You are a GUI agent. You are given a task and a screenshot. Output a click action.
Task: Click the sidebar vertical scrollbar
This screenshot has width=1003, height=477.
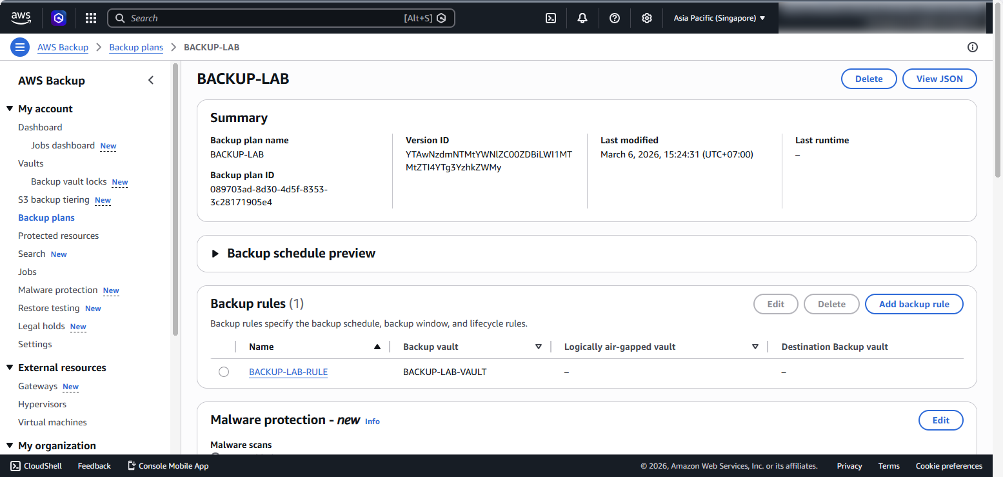pos(175,199)
